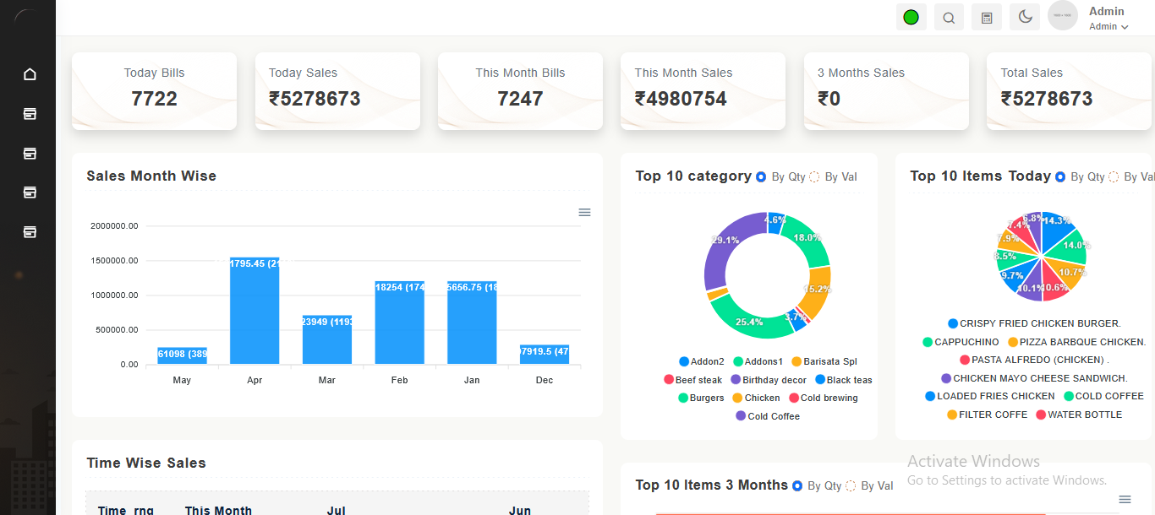Click the first store icon below Home
Screen dimensions: 1155x515
(x=30, y=114)
